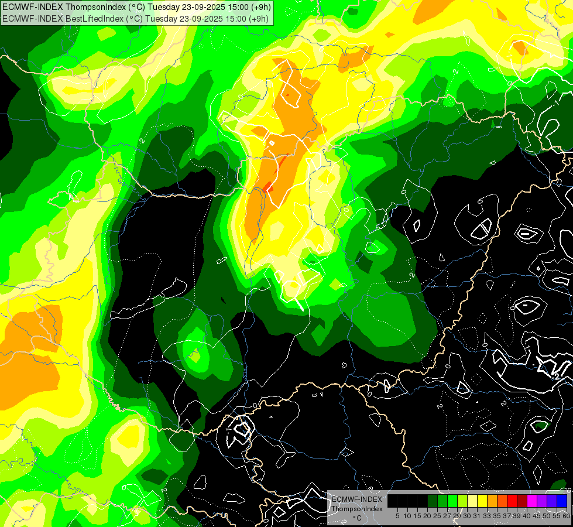
Task: Click the legend label 'ECMWF-INDEX'
Action: point(357,499)
